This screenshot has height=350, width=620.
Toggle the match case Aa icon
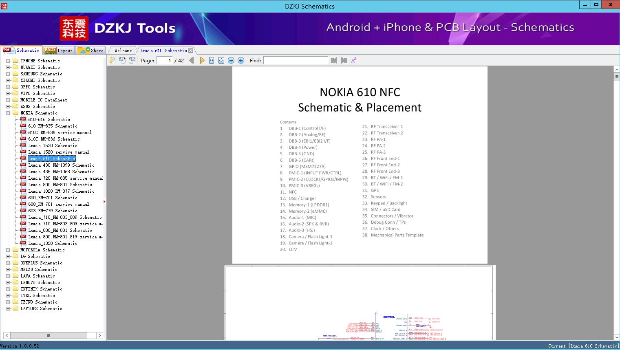(x=354, y=60)
